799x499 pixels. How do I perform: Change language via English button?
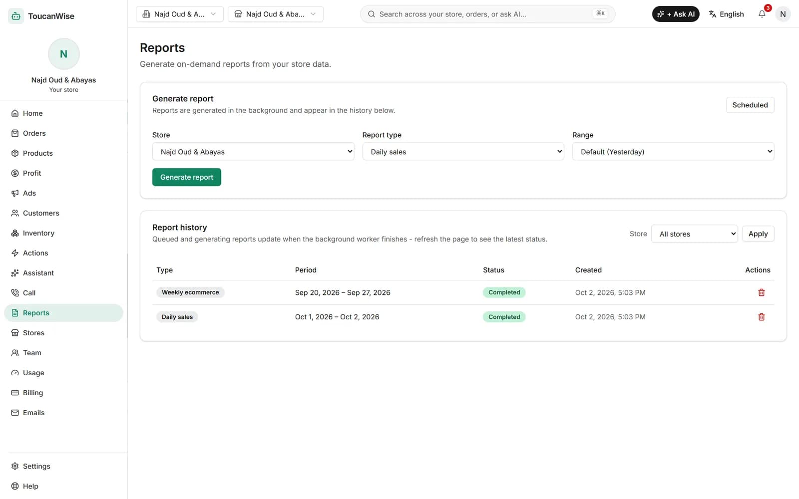(727, 14)
